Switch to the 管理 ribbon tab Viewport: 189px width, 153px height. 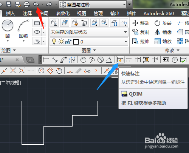[x=98, y=13]
